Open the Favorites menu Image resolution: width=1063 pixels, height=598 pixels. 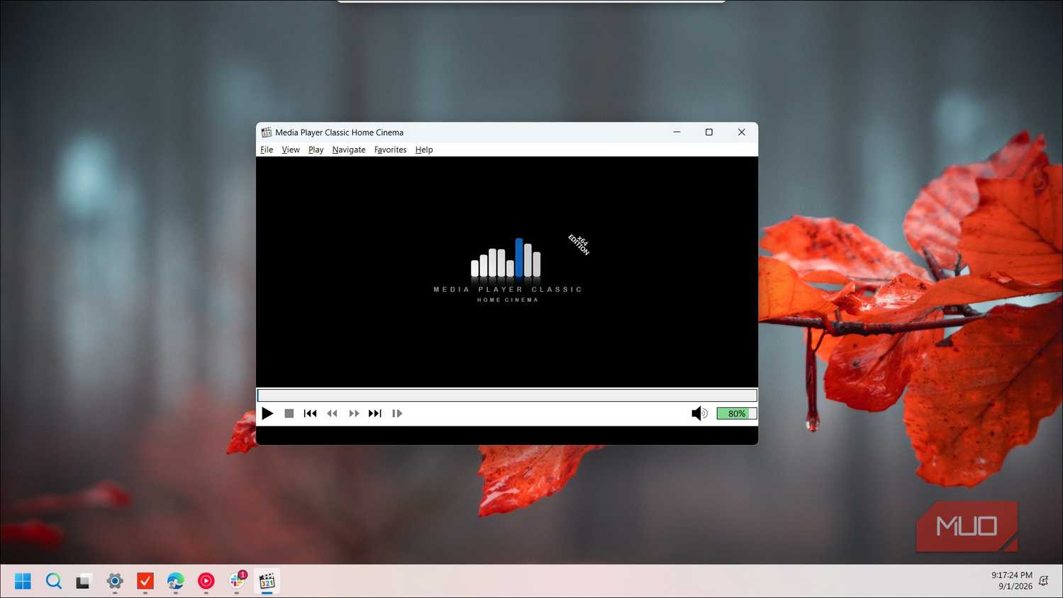[x=390, y=149]
